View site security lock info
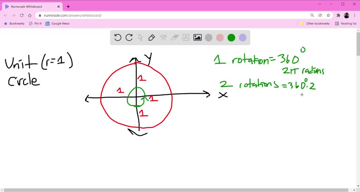 click(40, 15)
